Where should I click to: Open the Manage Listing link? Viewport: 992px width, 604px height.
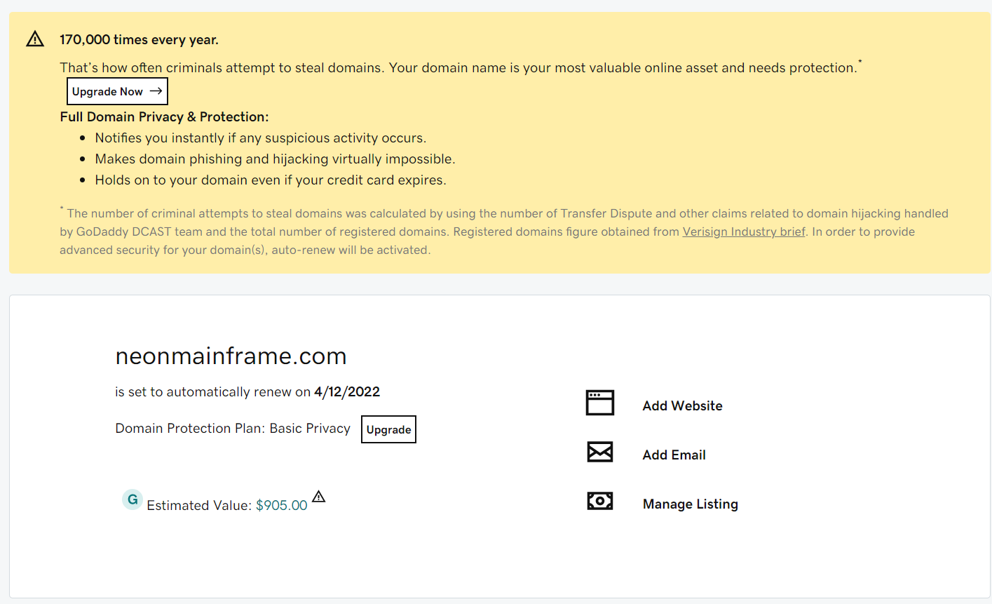click(x=691, y=504)
